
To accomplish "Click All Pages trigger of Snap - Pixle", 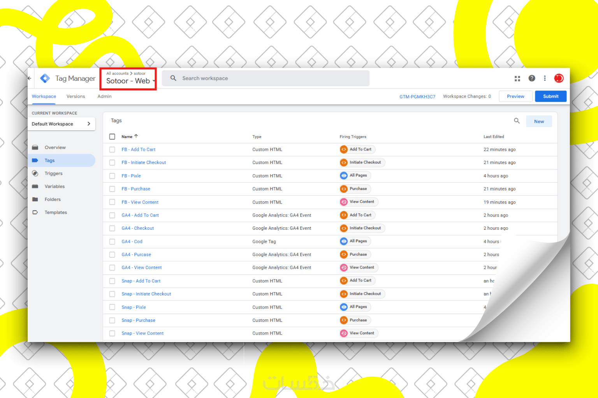I will click(355, 307).
